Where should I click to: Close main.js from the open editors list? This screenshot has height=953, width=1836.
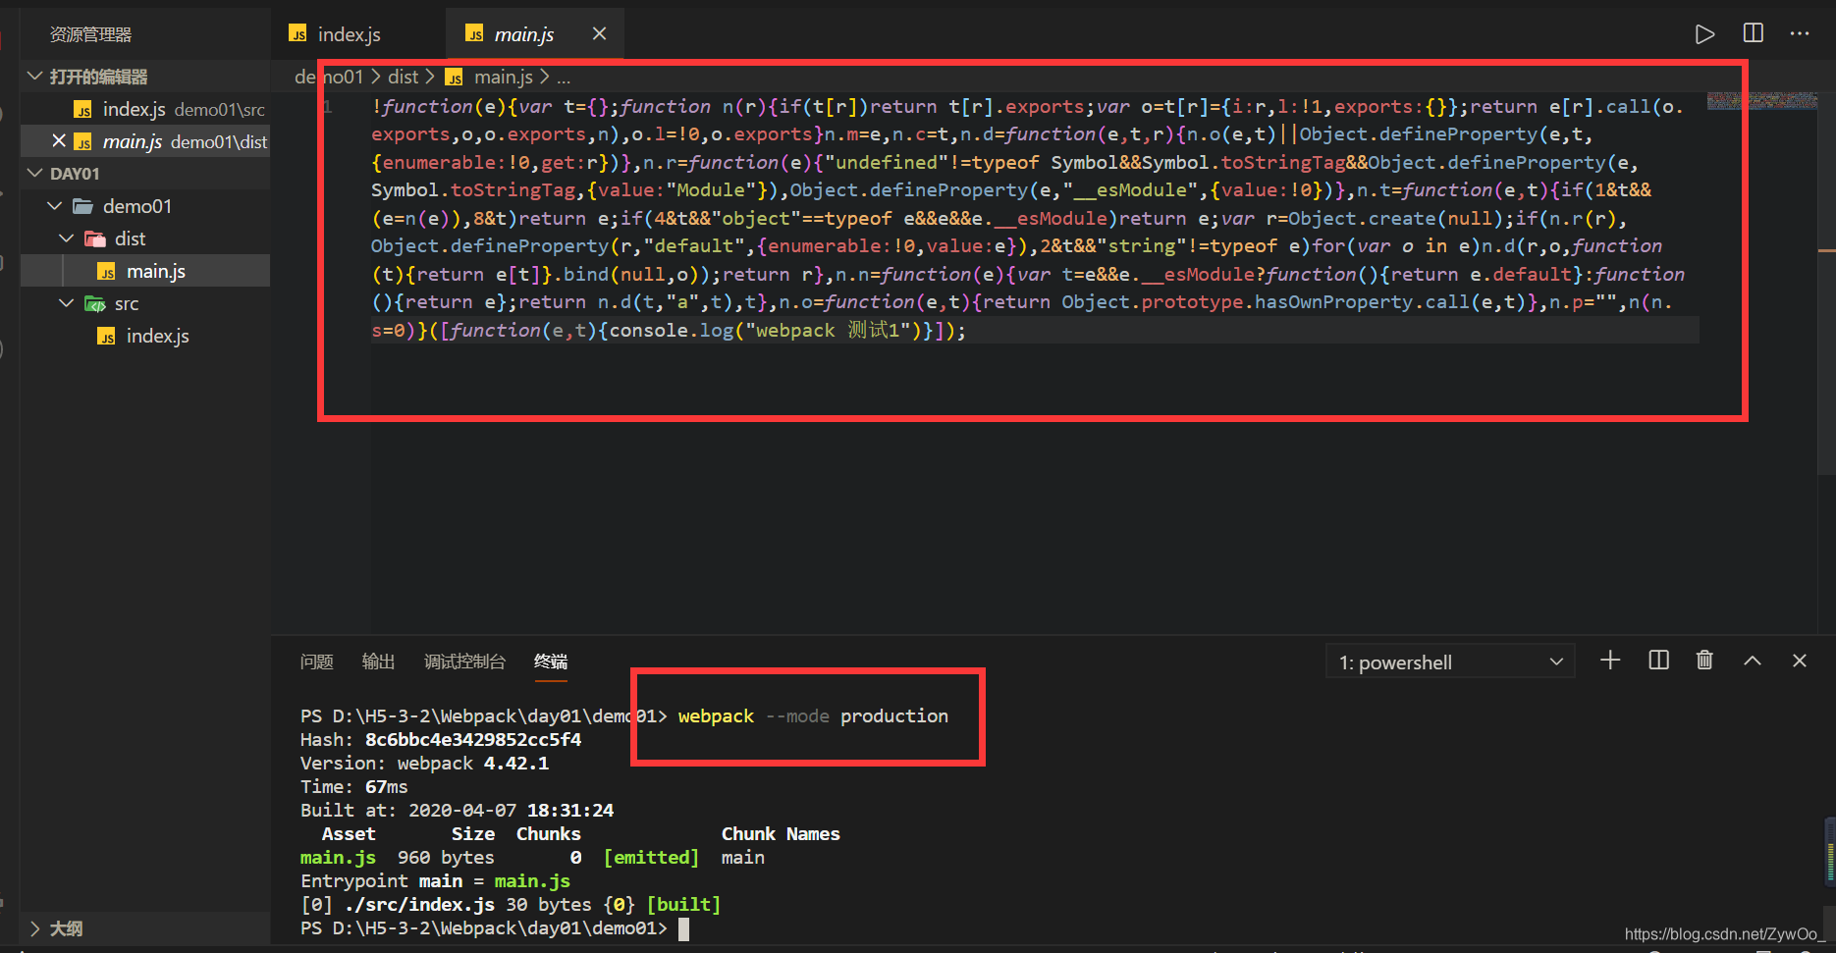click(x=59, y=141)
